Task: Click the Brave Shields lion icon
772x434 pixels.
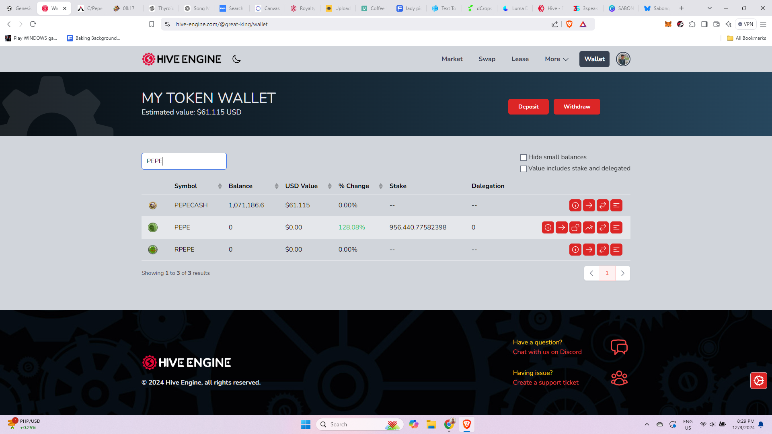Action: coord(569,24)
